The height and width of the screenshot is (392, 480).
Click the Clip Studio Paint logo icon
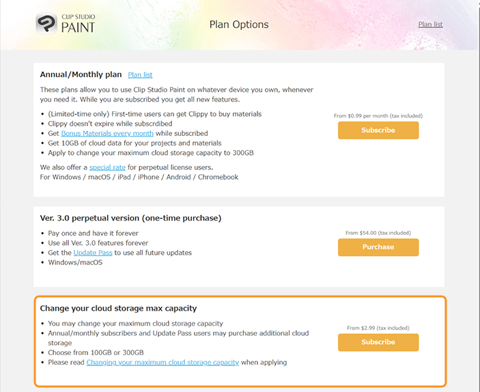47,23
